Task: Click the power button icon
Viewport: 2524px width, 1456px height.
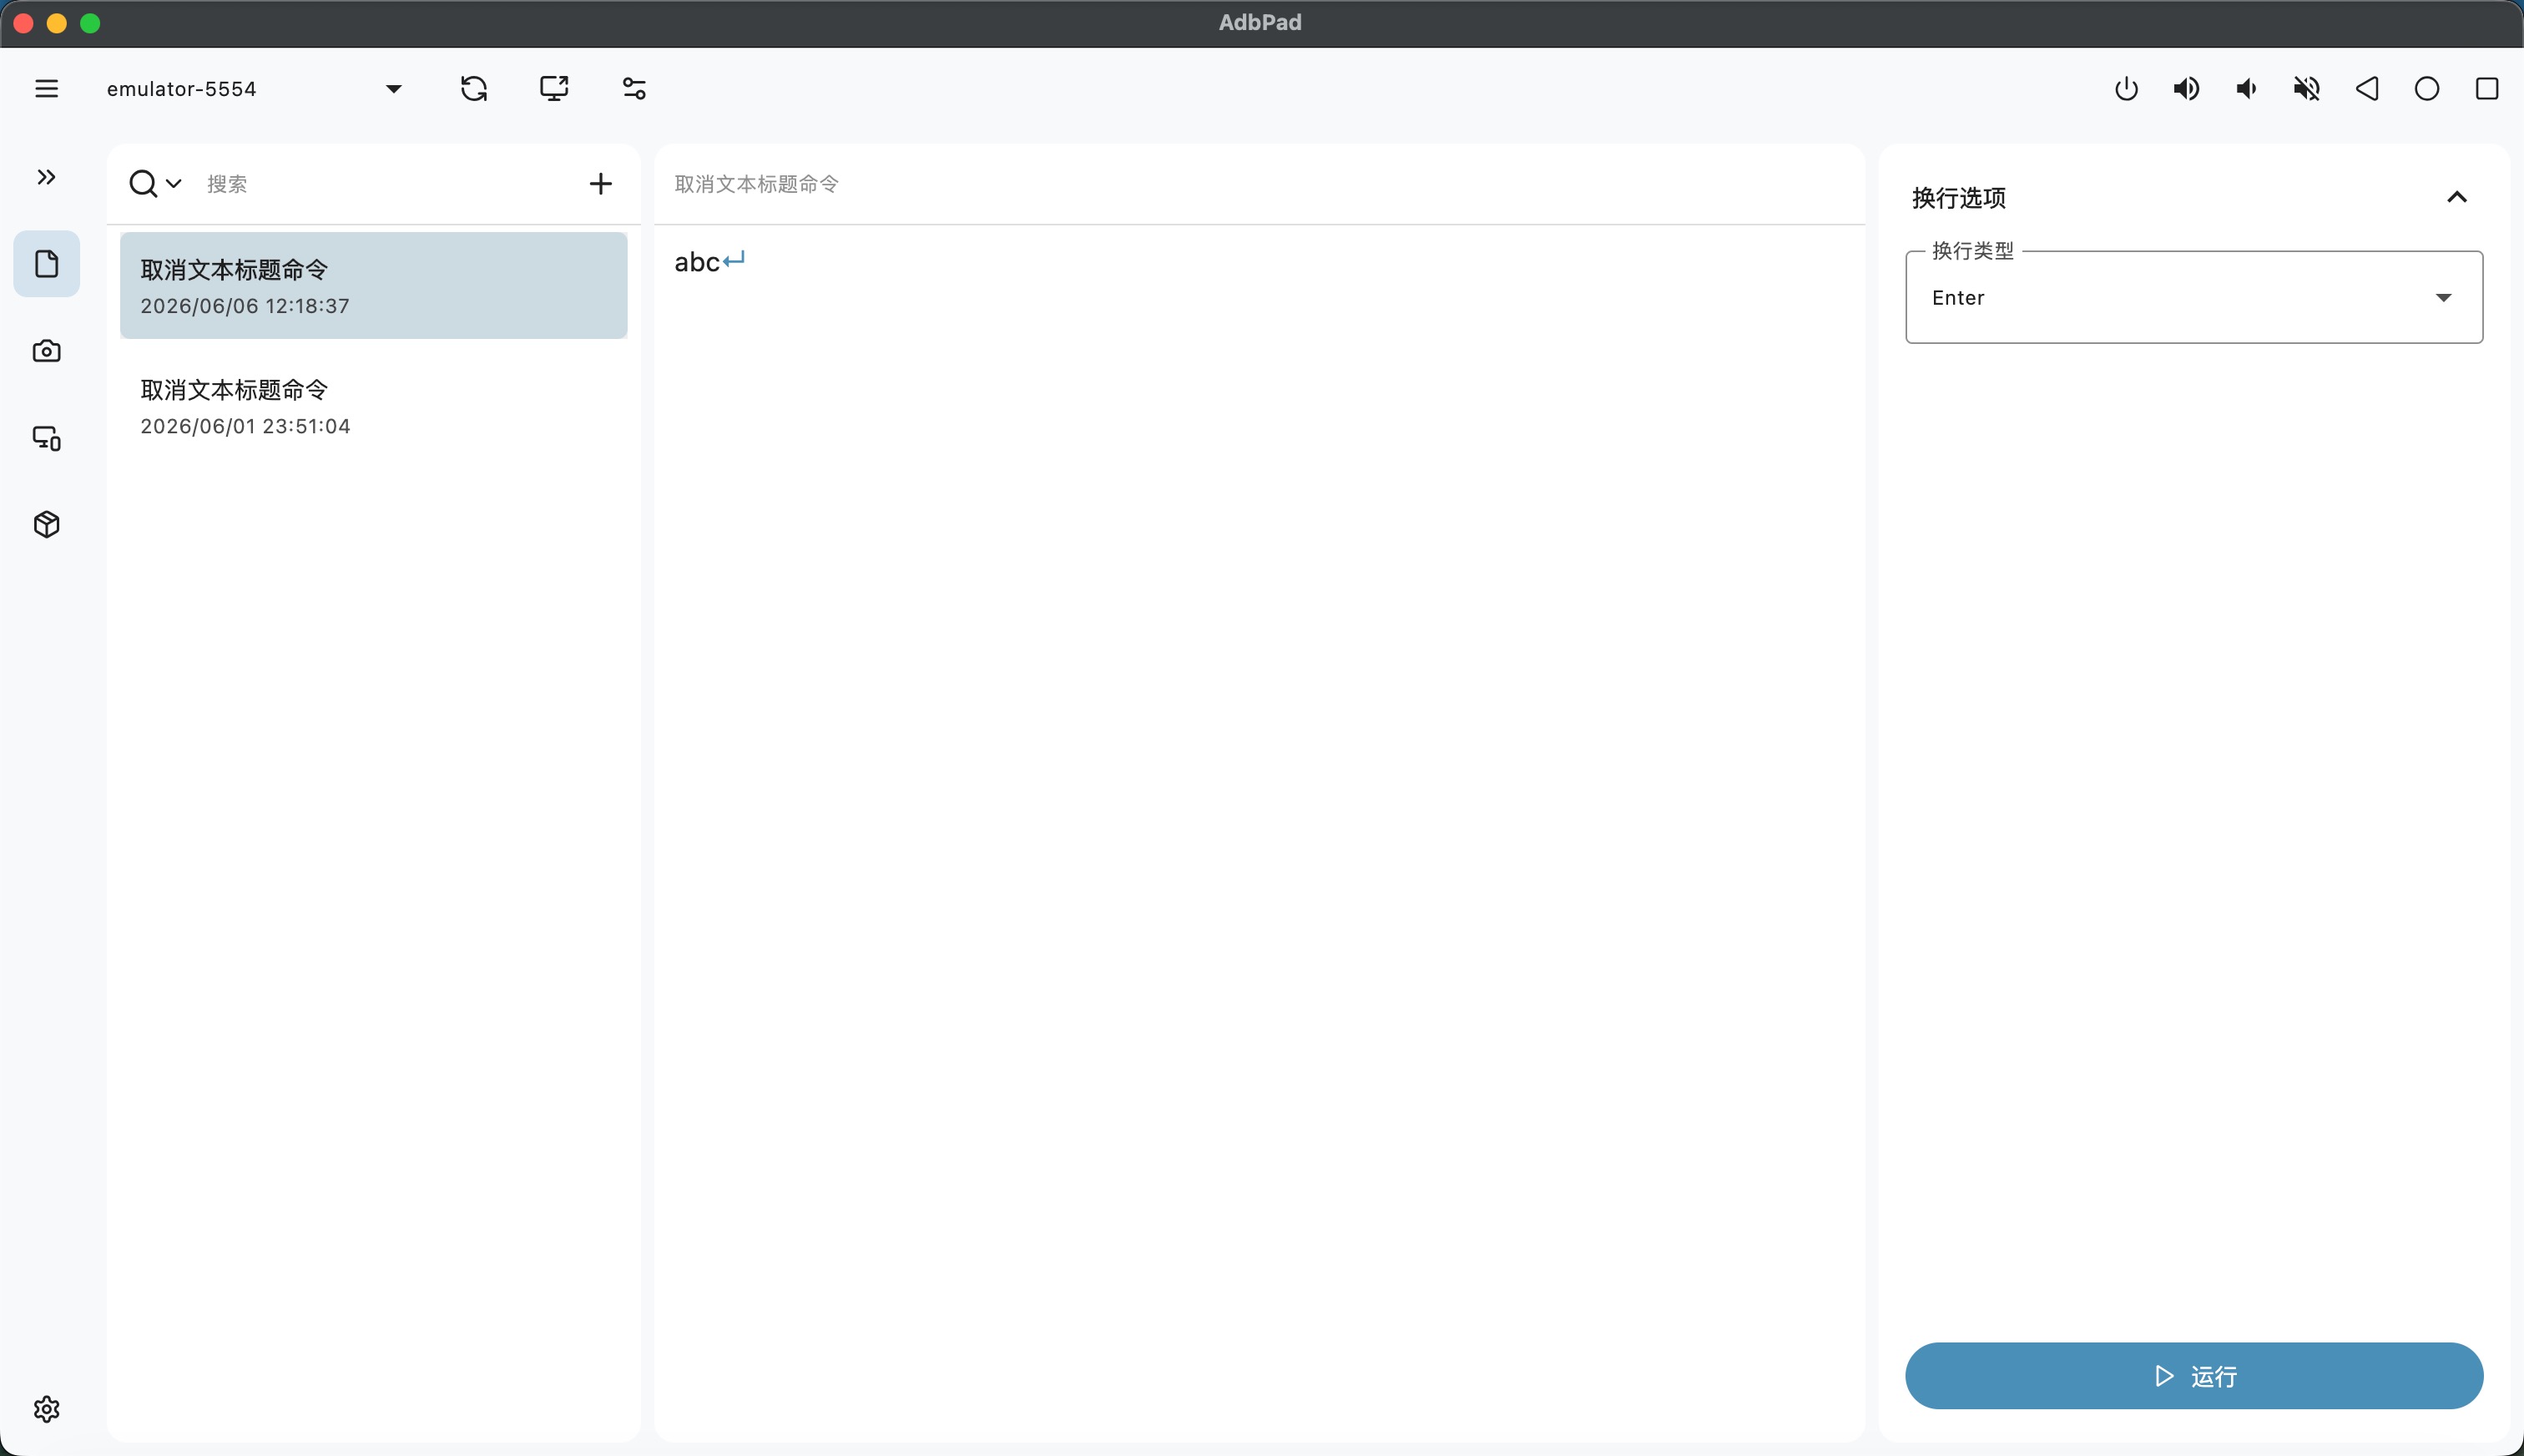Action: (2126, 89)
